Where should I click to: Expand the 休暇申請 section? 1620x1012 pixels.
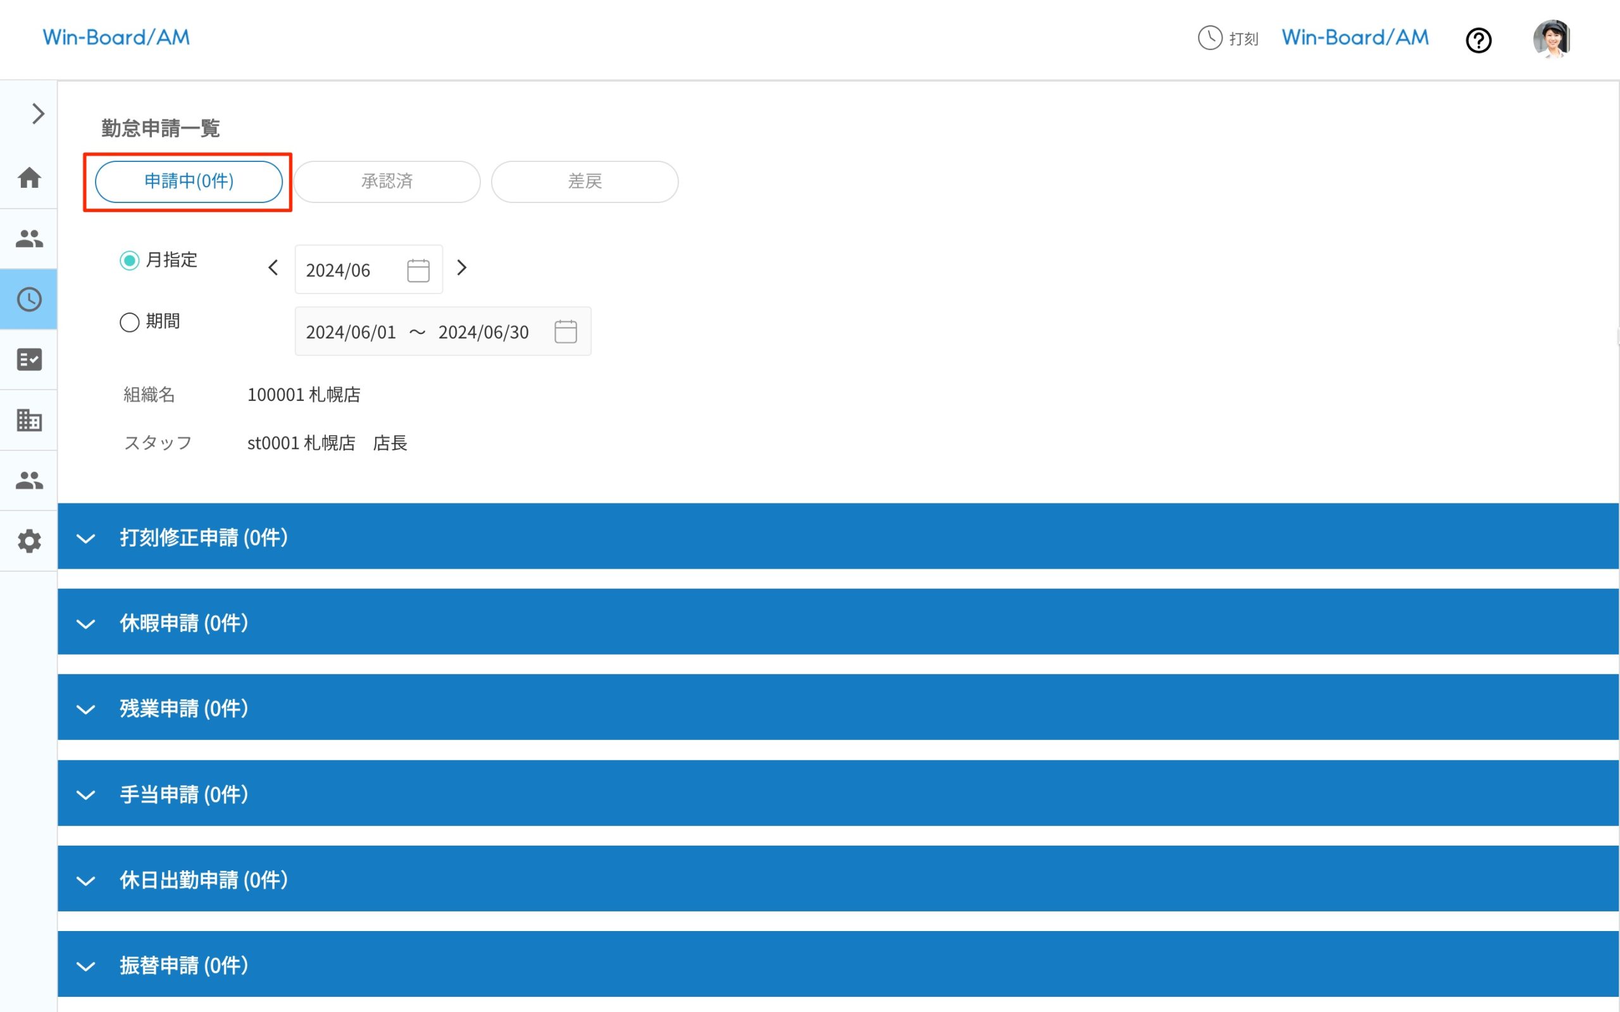coord(85,624)
